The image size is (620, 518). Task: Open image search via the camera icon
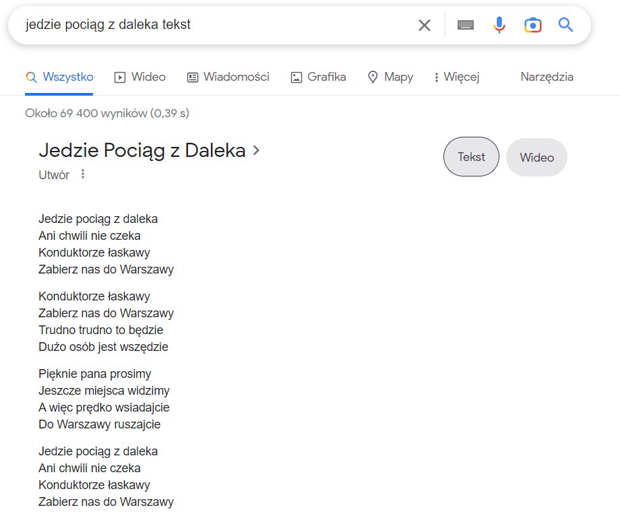tap(532, 26)
